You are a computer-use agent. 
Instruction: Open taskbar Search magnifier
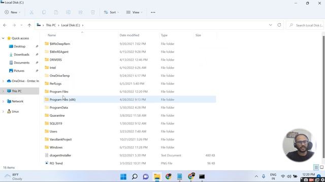135,176
